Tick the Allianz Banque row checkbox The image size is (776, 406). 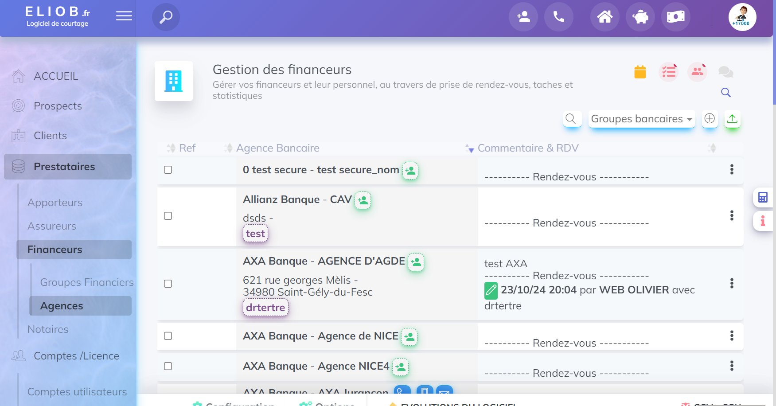[x=168, y=216]
